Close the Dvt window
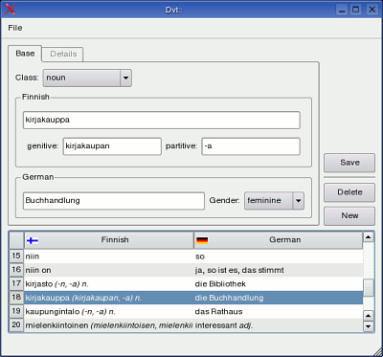The image size is (383, 357). (372, 10)
